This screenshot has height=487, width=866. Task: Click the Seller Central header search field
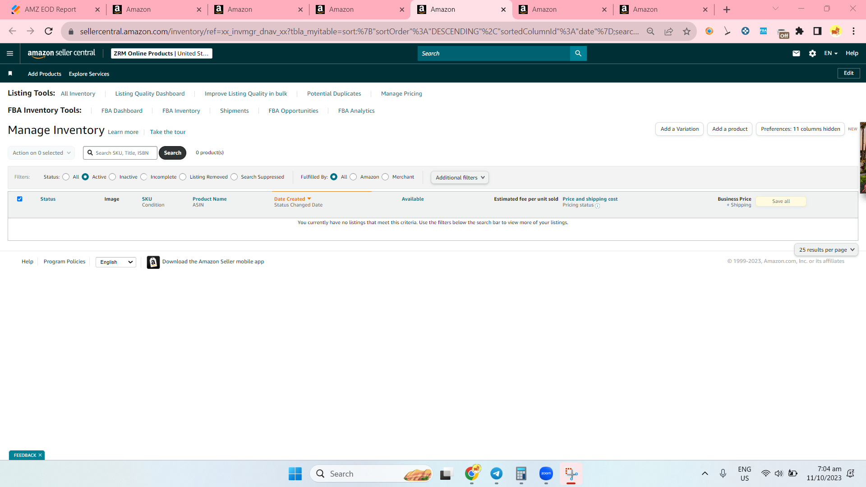[494, 53]
